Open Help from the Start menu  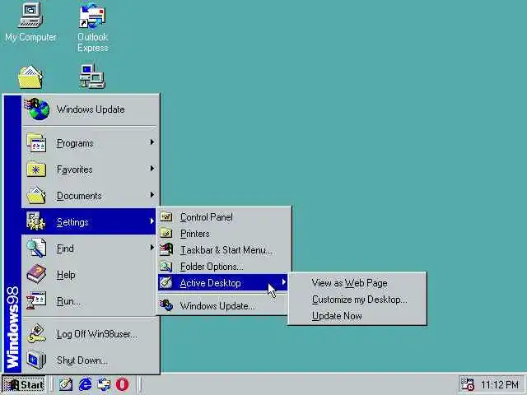(90, 274)
